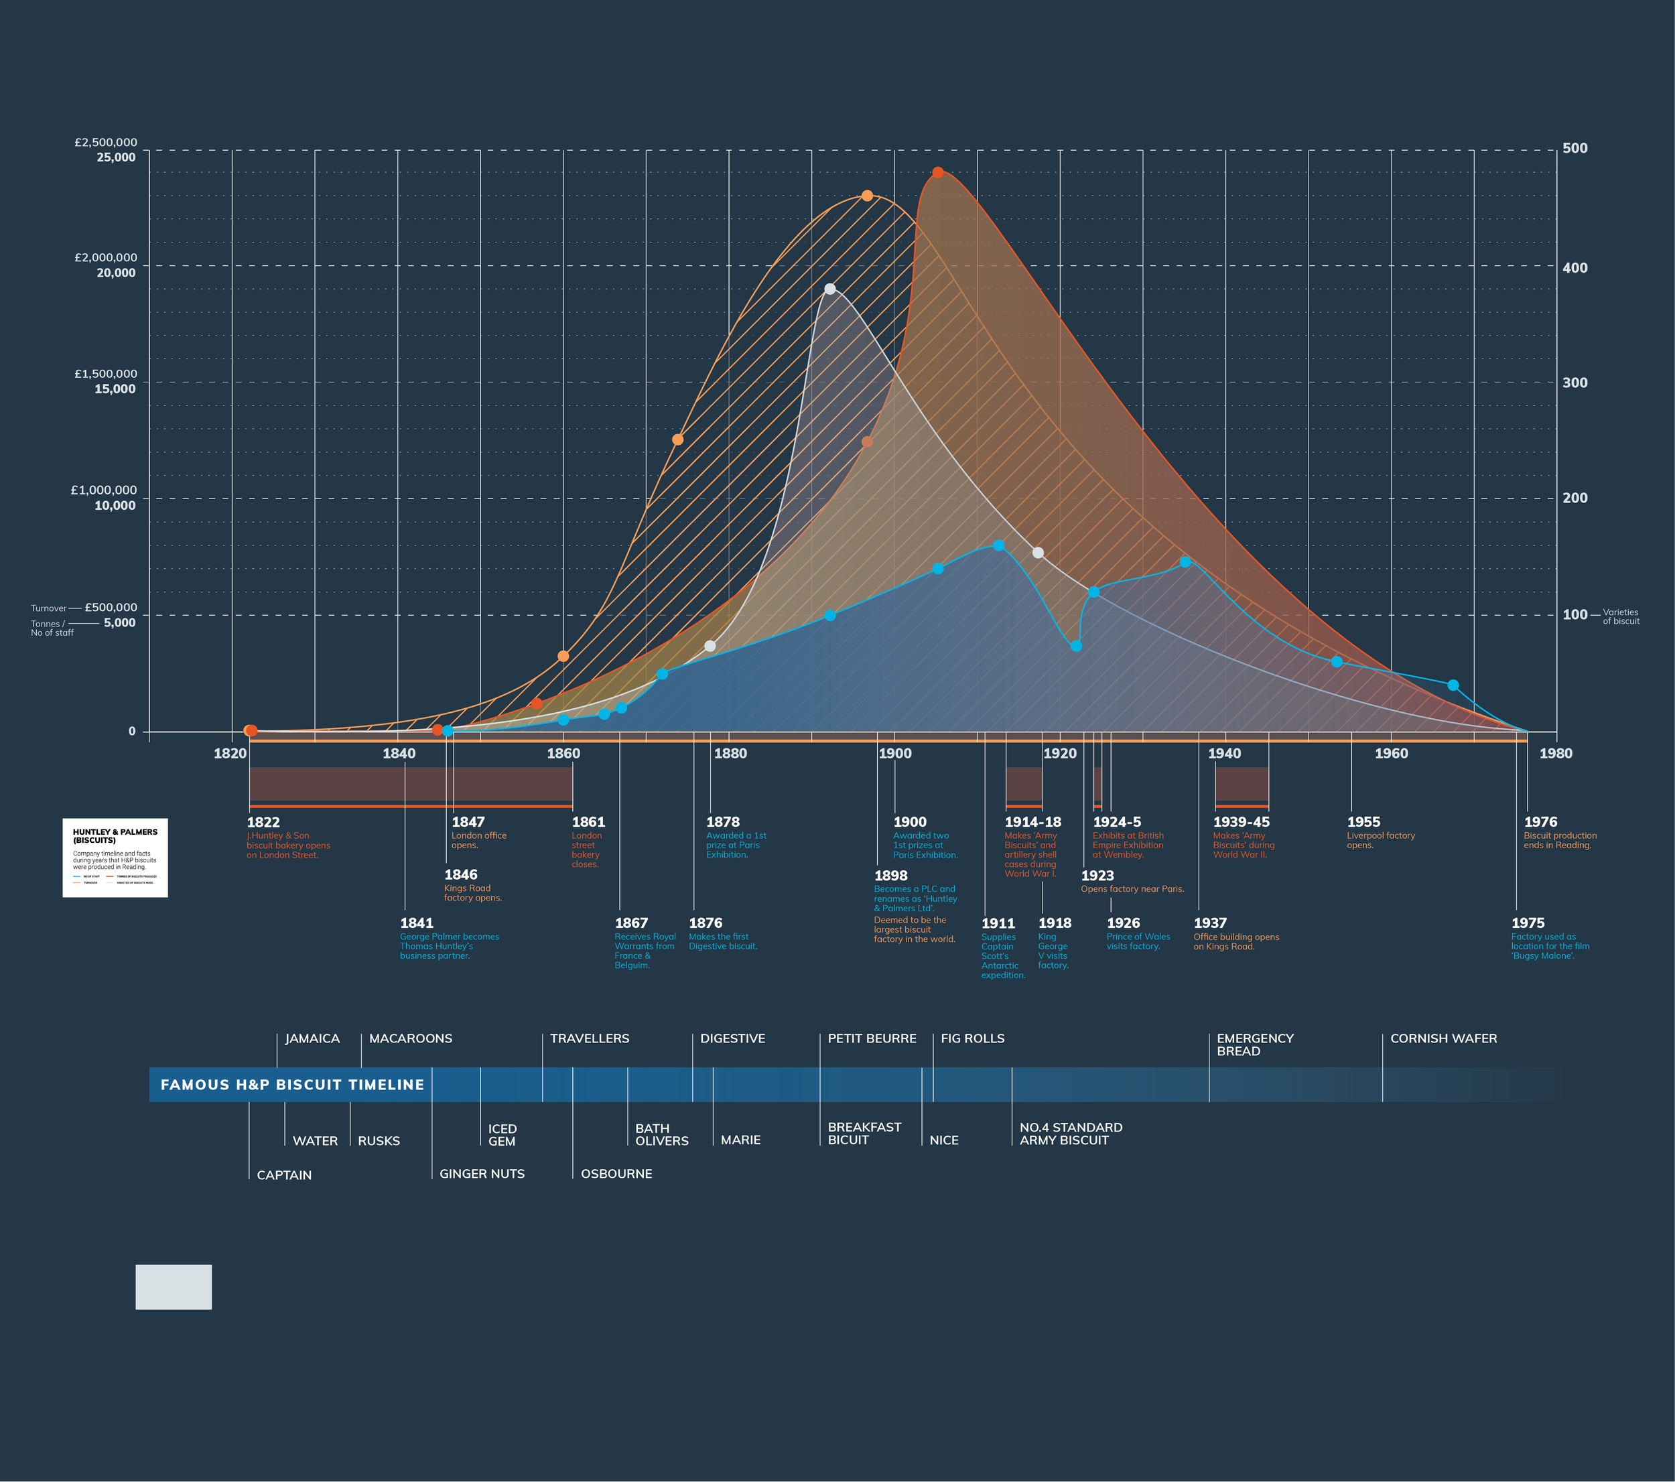
Task: Click the light grey rectangle at bottom left
Action: (174, 1286)
